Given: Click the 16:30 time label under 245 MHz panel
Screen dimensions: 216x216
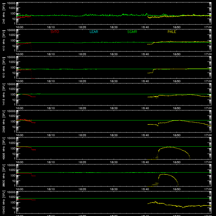Looking at the screenshot, I should (114, 27).
